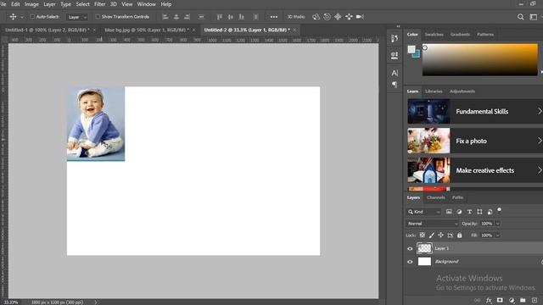This screenshot has width=543, height=305.
Task: Click the baby photo on canvas
Action: (x=96, y=124)
